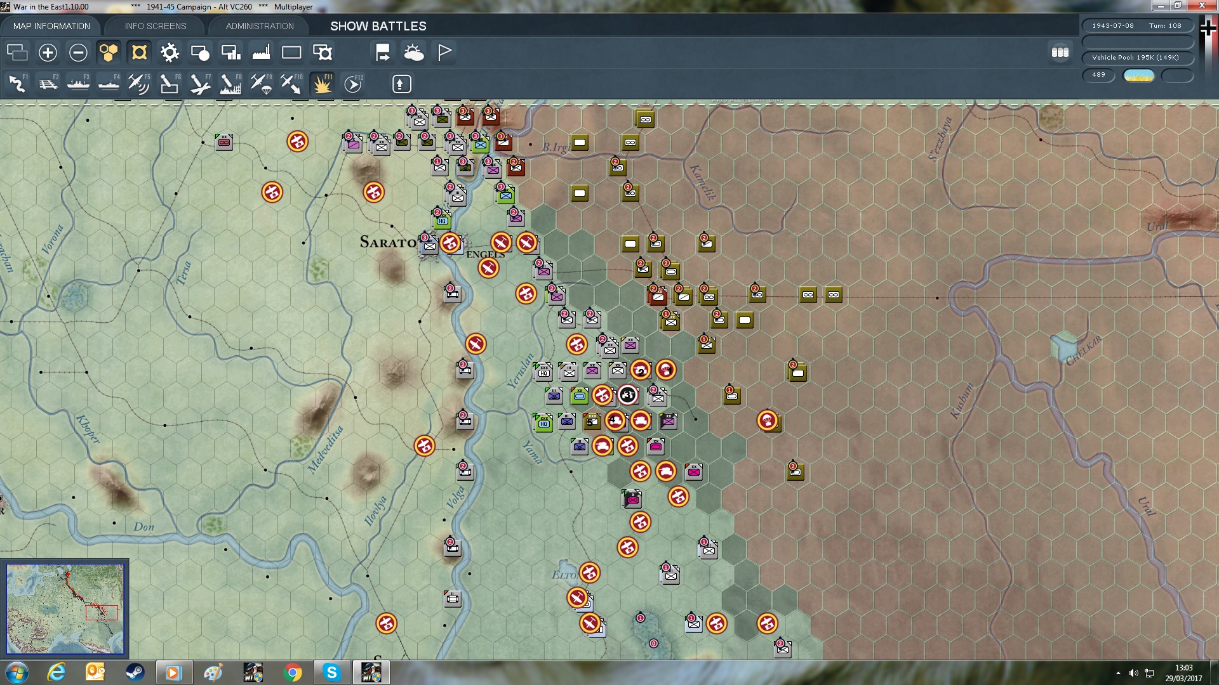
Task: Toggle unit fort info icon
Action: (x=322, y=52)
